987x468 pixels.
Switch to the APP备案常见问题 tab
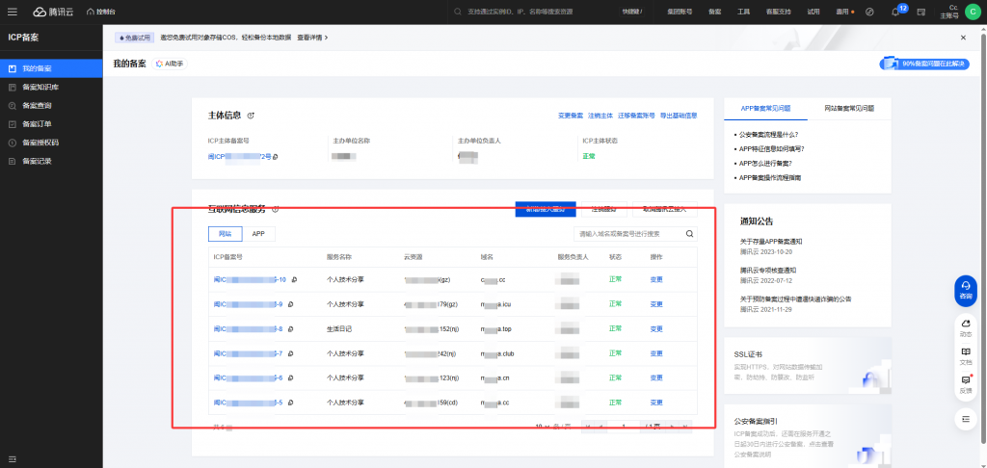click(765, 108)
